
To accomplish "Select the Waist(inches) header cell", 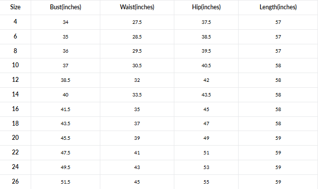I will (x=137, y=7).
